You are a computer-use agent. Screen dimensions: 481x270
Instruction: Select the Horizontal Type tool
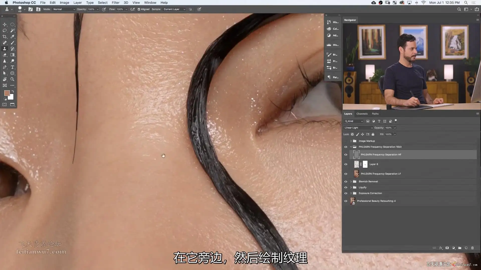[12, 67]
